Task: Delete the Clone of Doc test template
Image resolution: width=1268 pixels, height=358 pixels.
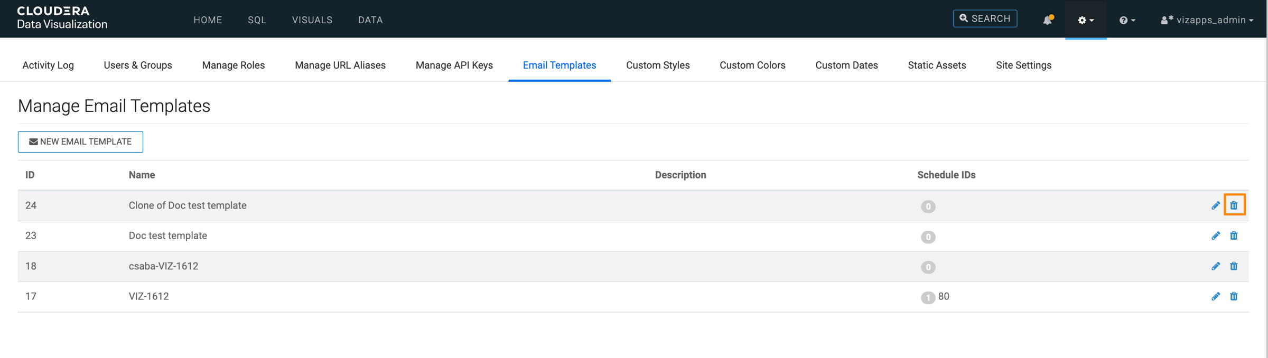Action: [x=1234, y=205]
